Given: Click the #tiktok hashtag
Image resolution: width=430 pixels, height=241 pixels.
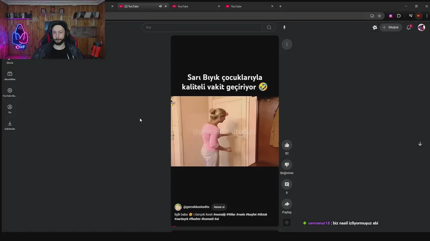Looking at the screenshot, I should click(x=262, y=215).
